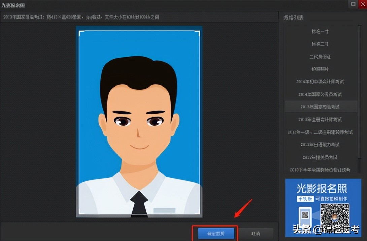
Task: Select 2013年注册会计师考试 spec
Action: tap(321, 119)
